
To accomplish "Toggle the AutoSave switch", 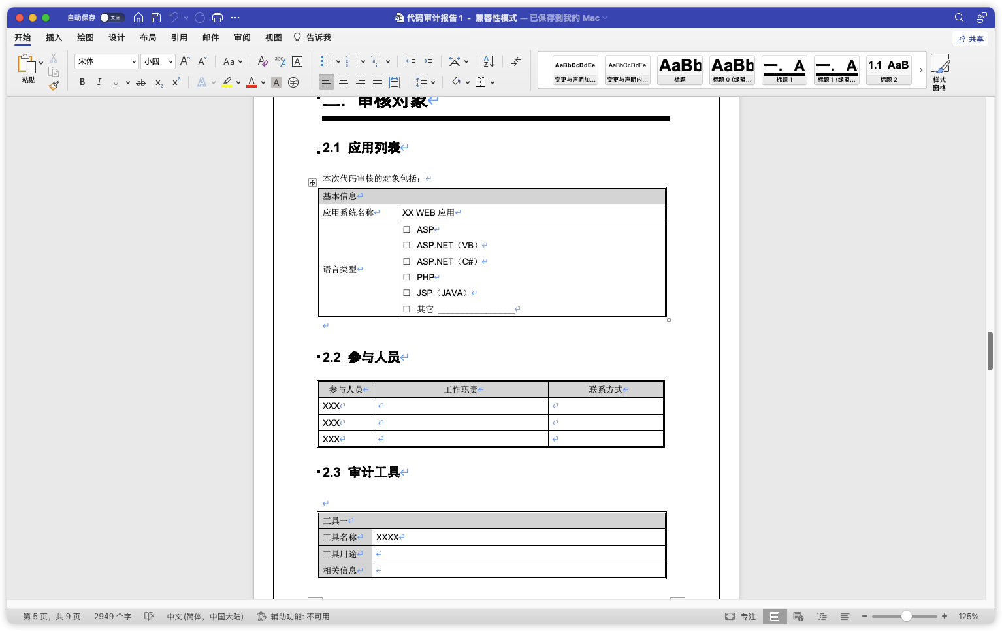I will tap(112, 18).
